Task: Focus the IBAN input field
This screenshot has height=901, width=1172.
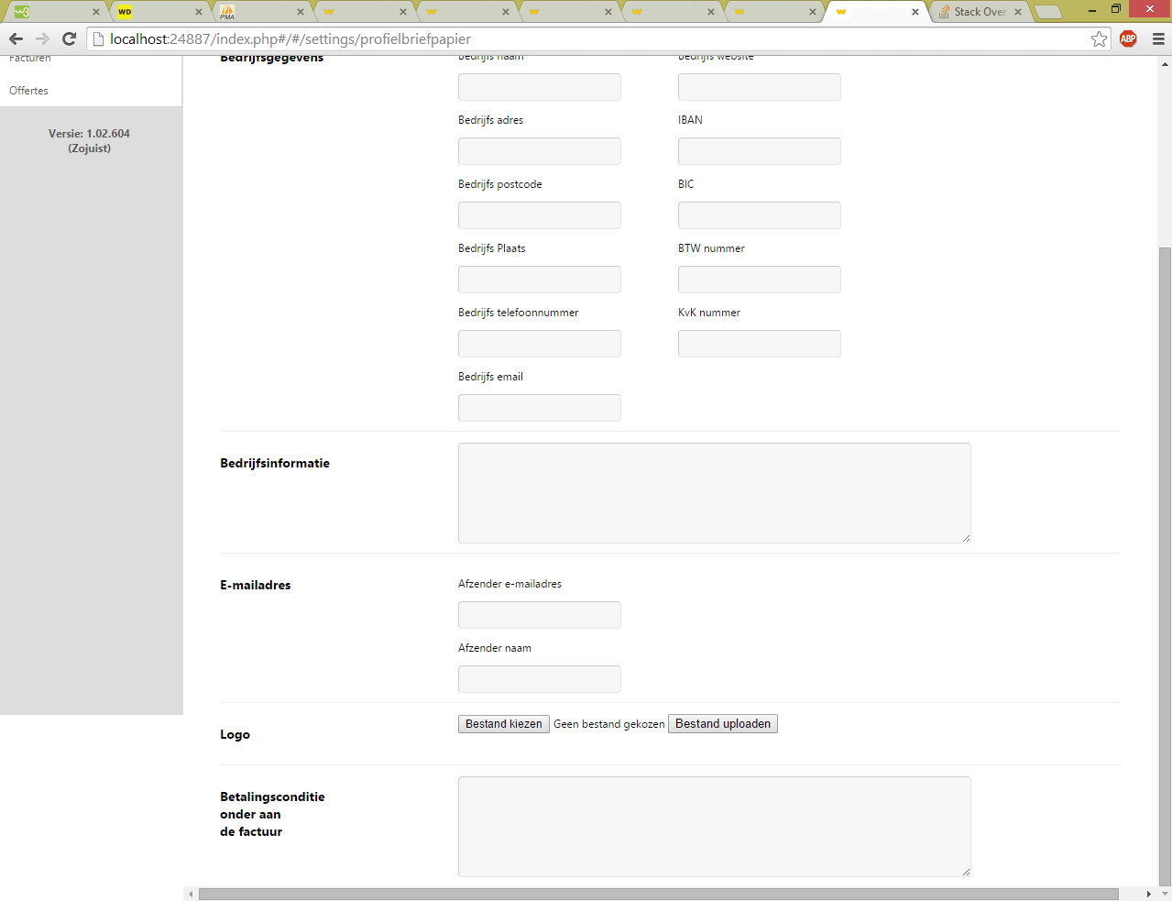Action: pos(760,151)
